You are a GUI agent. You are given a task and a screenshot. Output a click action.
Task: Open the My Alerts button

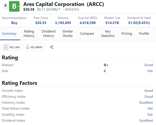point(34,47)
